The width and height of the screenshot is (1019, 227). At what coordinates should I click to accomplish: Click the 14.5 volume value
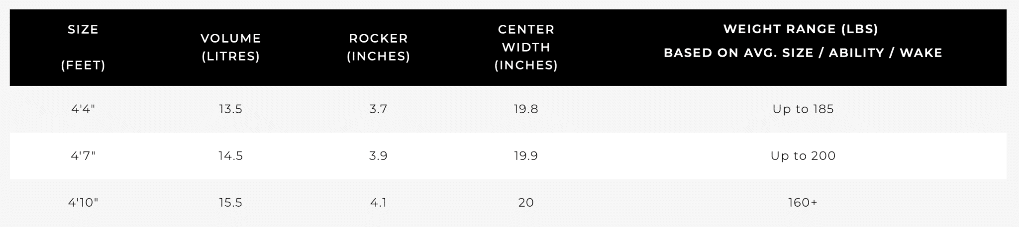pos(230,155)
